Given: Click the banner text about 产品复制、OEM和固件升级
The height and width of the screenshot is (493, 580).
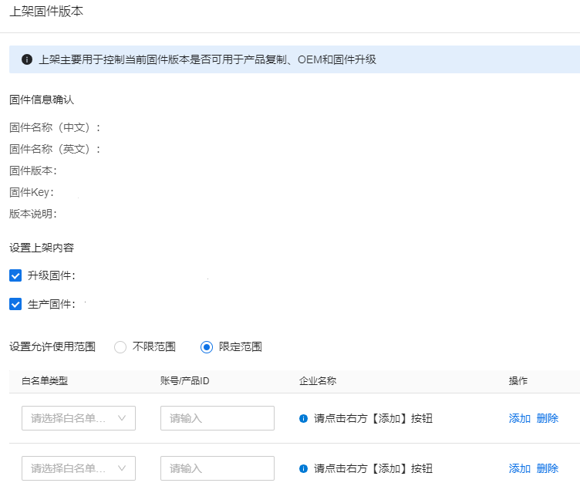Looking at the screenshot, I should tap(207, 59).
